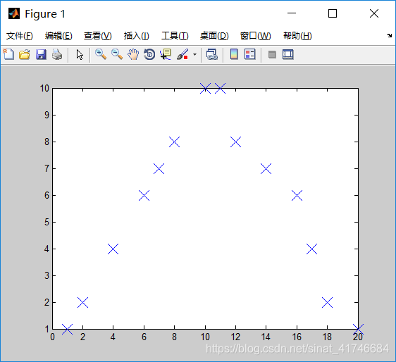This screenshot has width=396, height=362.
Task: Click the dock figure arrow icon
Action: [x=389, y=36]
